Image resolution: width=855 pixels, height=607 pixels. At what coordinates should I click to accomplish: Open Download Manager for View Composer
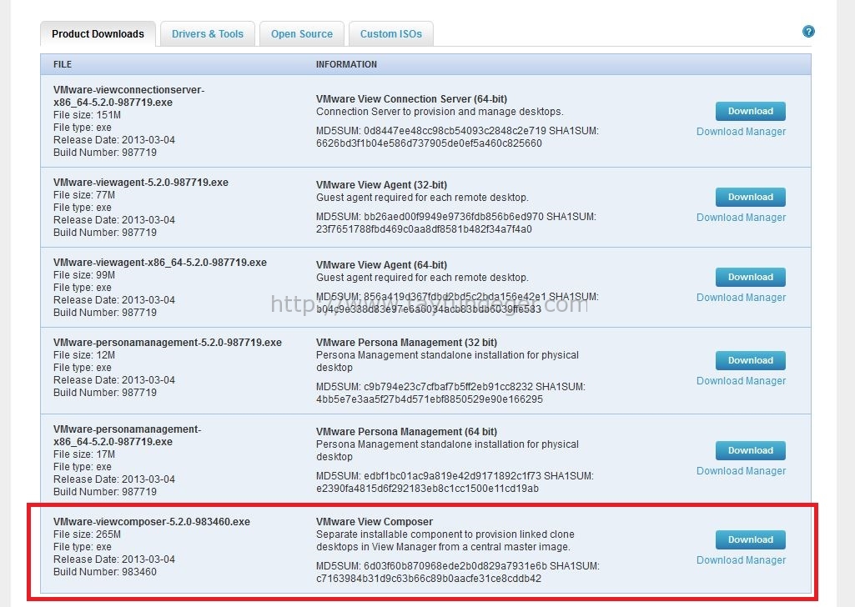click(741, 560)
